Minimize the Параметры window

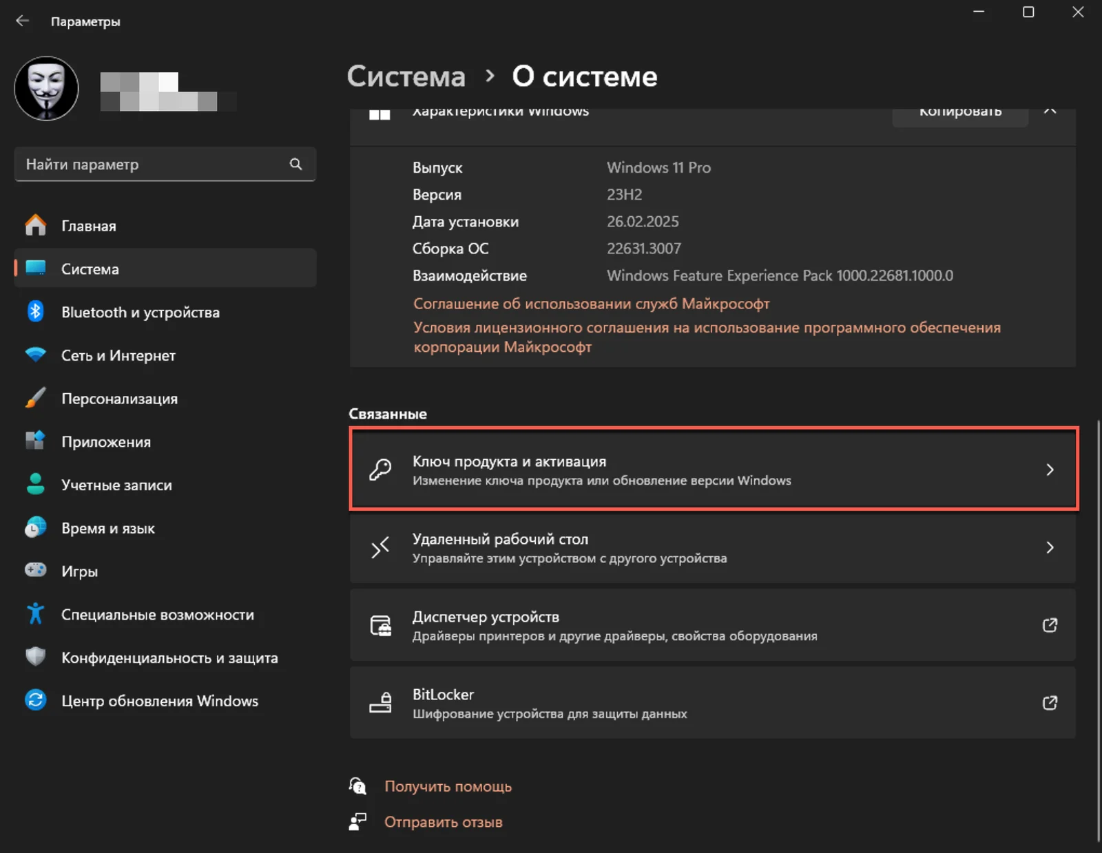(979, 12)
